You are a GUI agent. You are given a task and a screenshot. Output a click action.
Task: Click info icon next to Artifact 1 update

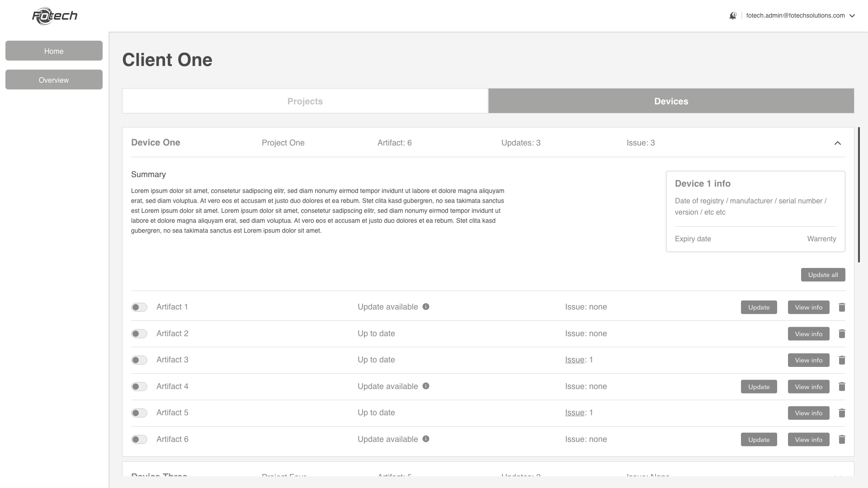[x=426, y=307]
